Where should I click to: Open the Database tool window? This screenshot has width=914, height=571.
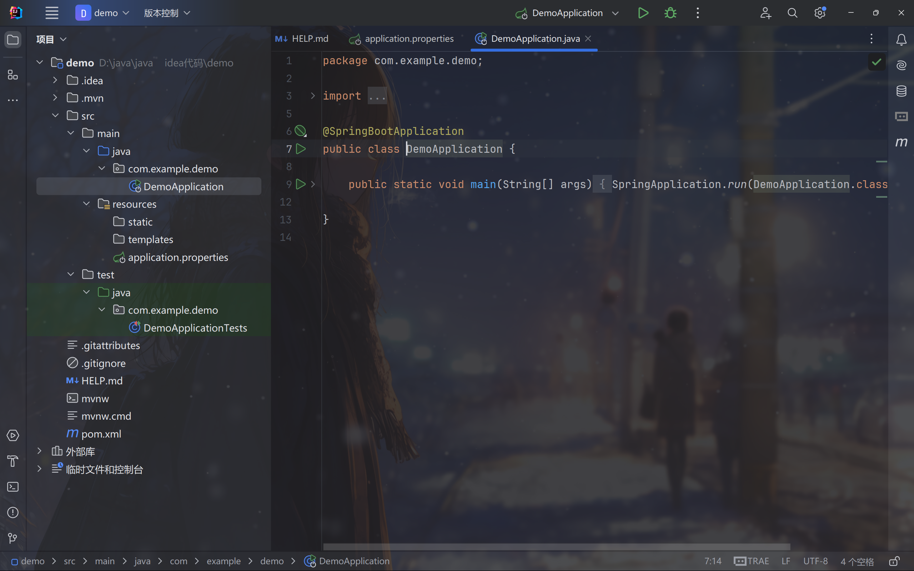pos(901,91)
